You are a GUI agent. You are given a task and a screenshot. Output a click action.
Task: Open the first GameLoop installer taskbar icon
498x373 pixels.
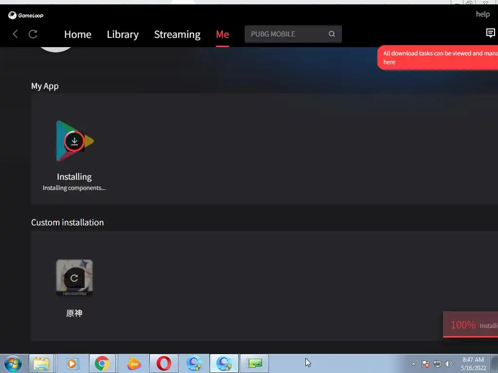tap(194, 363)
